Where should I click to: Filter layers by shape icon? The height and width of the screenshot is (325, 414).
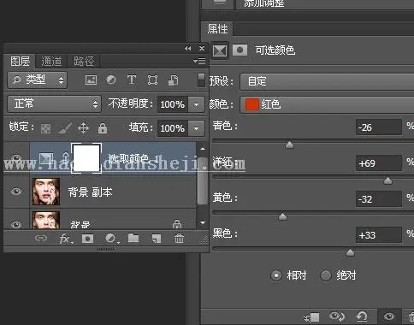pos(152,80)
